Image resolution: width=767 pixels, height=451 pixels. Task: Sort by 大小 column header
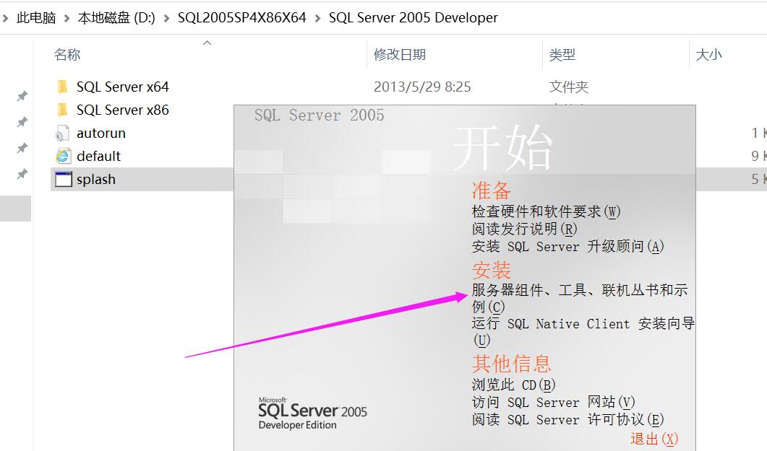click(x=708, y=55)
